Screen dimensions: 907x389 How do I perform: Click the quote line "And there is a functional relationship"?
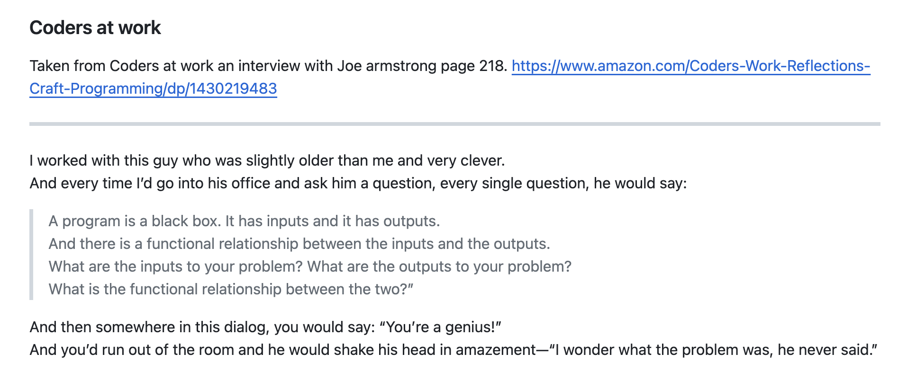point(299,244)
